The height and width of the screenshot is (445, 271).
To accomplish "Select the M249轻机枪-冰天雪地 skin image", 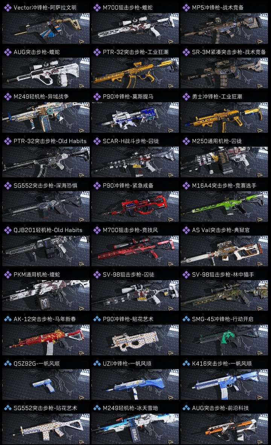I will (x=135, y=429).
